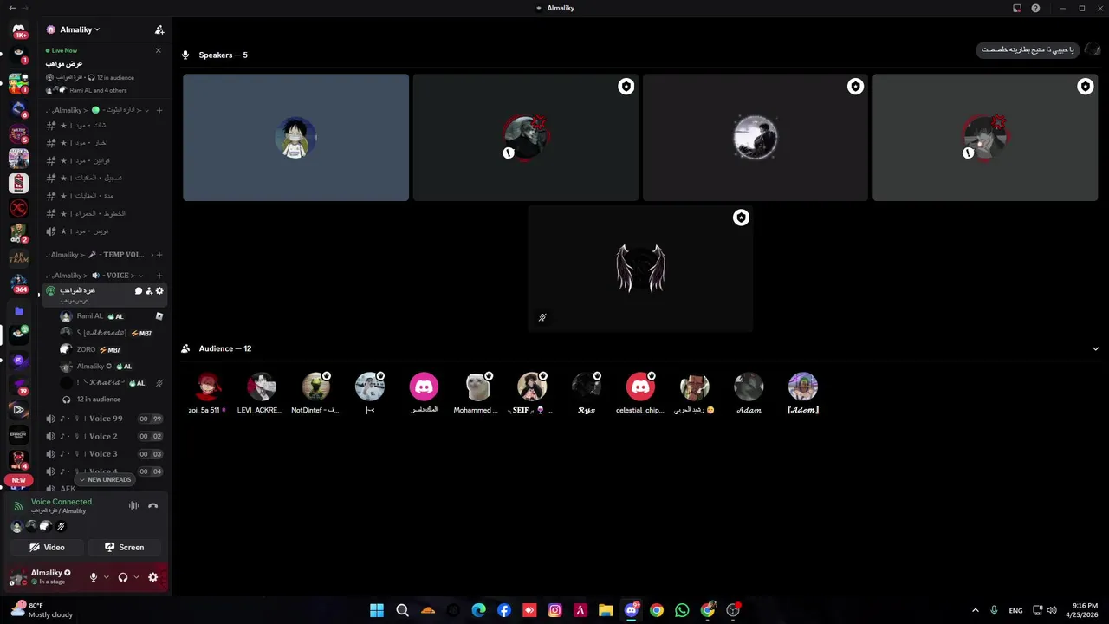Open server icon with 19 badge

point(19,384)
